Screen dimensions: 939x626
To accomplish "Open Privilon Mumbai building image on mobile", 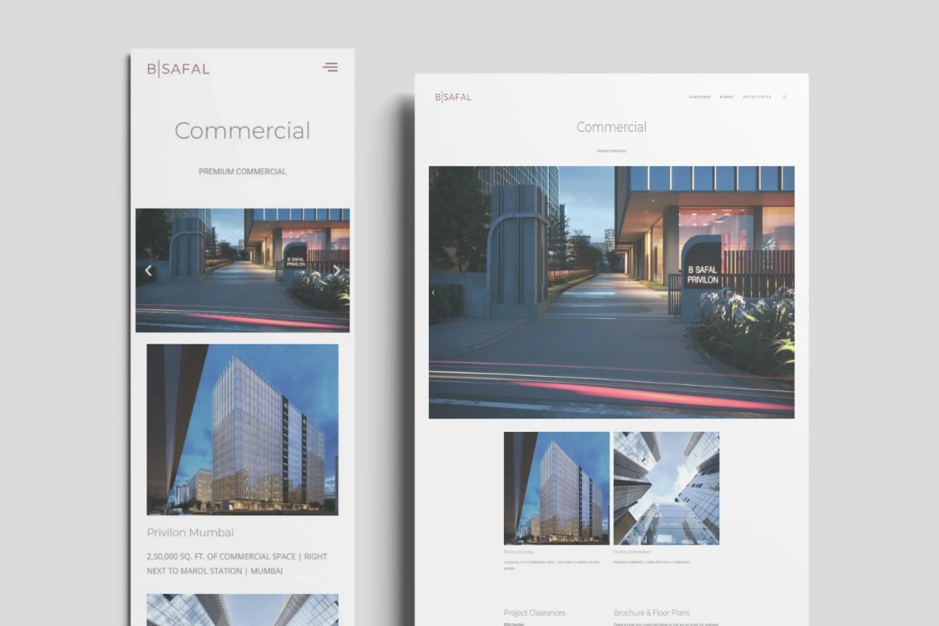I will [243, 429].
